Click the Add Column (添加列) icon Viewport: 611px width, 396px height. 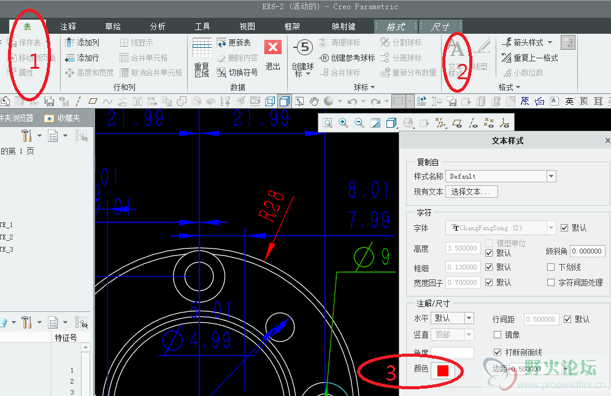(x=70, y=42)
